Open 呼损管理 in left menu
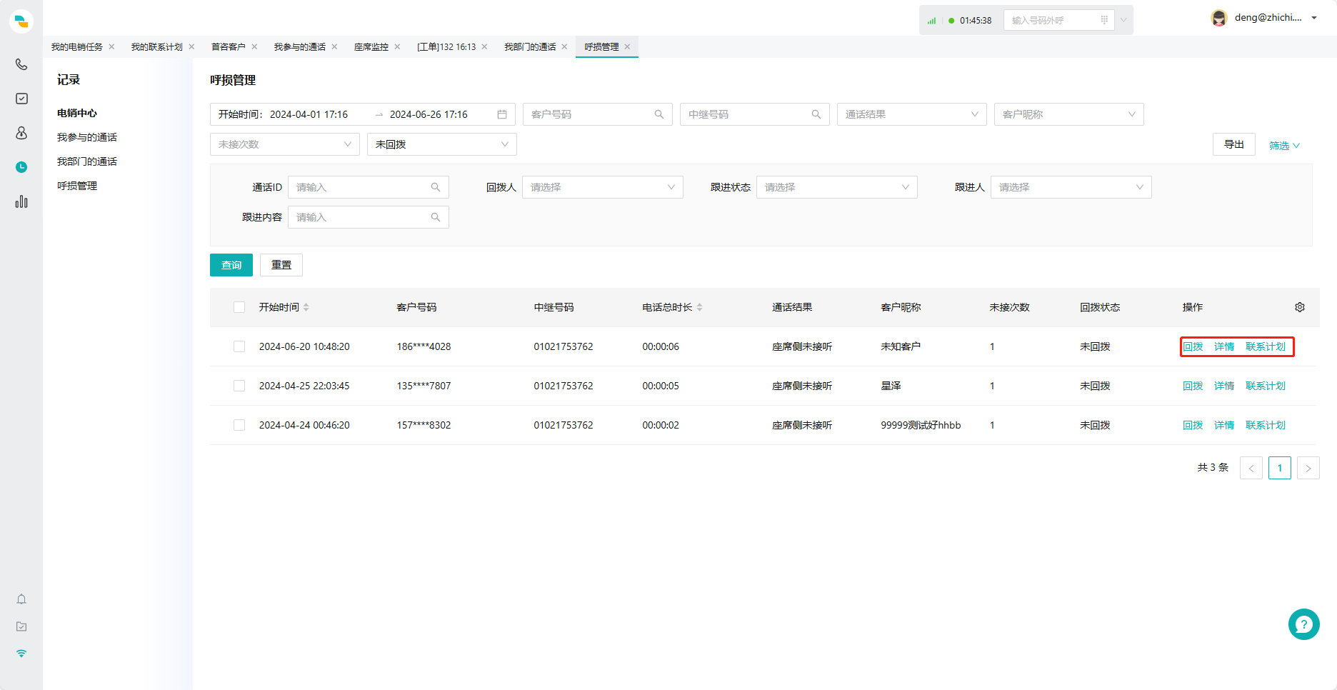 (x=77, y=186)
